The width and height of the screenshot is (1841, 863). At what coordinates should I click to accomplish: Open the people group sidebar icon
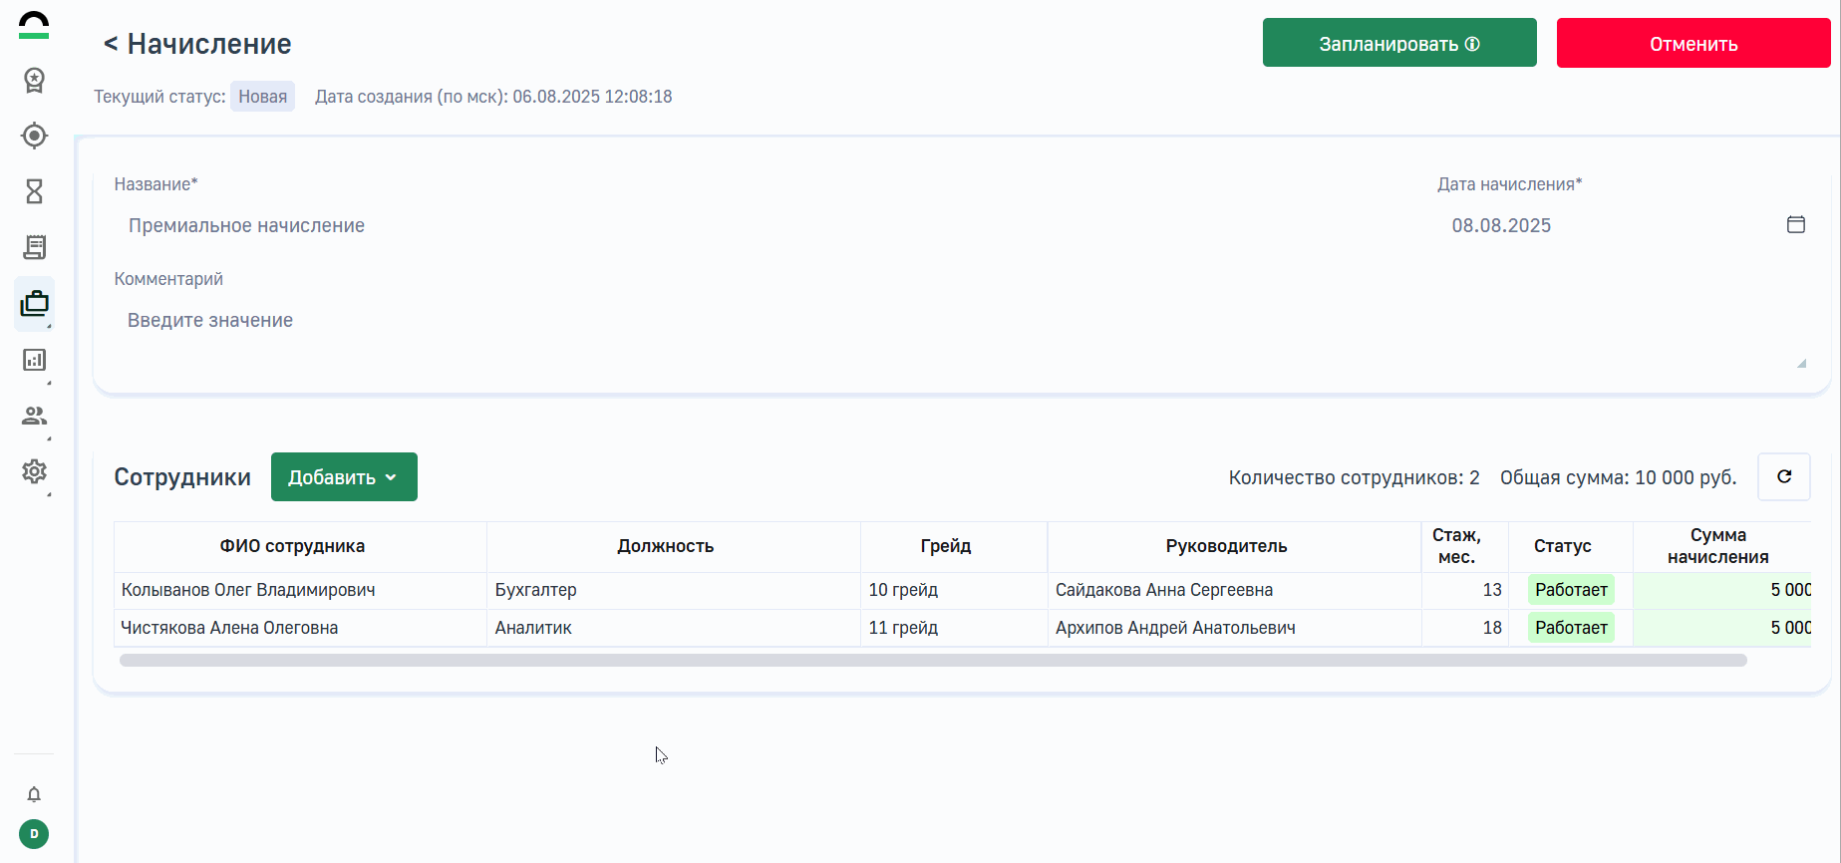[x=34, y=416]
